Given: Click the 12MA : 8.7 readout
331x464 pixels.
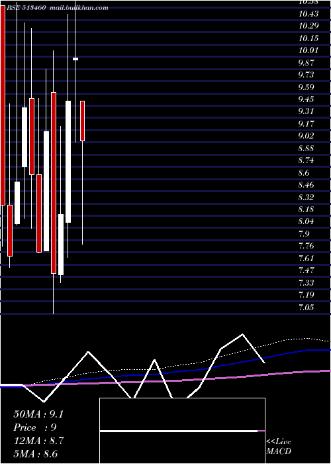Looking at the screenshot, I should point(38,441).
